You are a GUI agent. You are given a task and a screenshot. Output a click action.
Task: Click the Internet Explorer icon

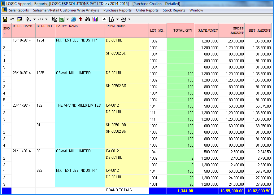point(74,19)
